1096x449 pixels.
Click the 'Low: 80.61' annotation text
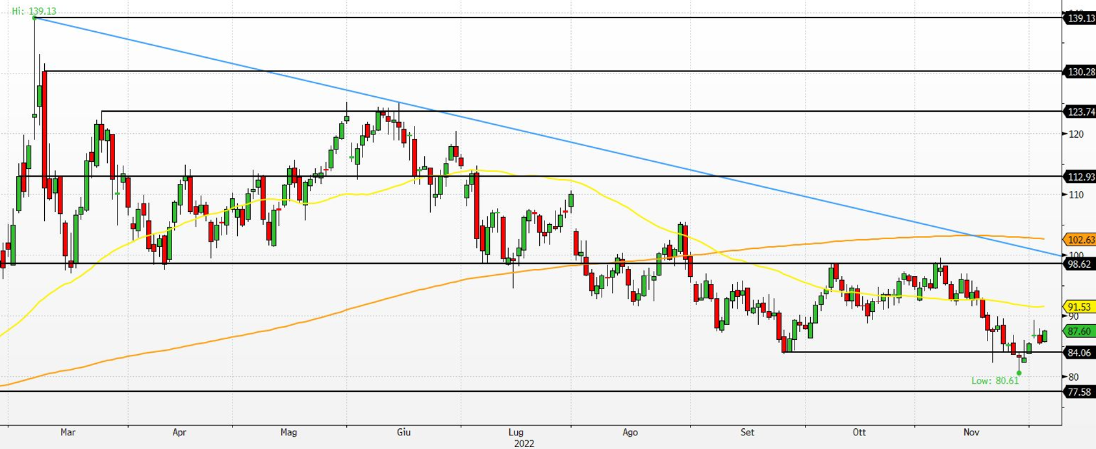995,381
